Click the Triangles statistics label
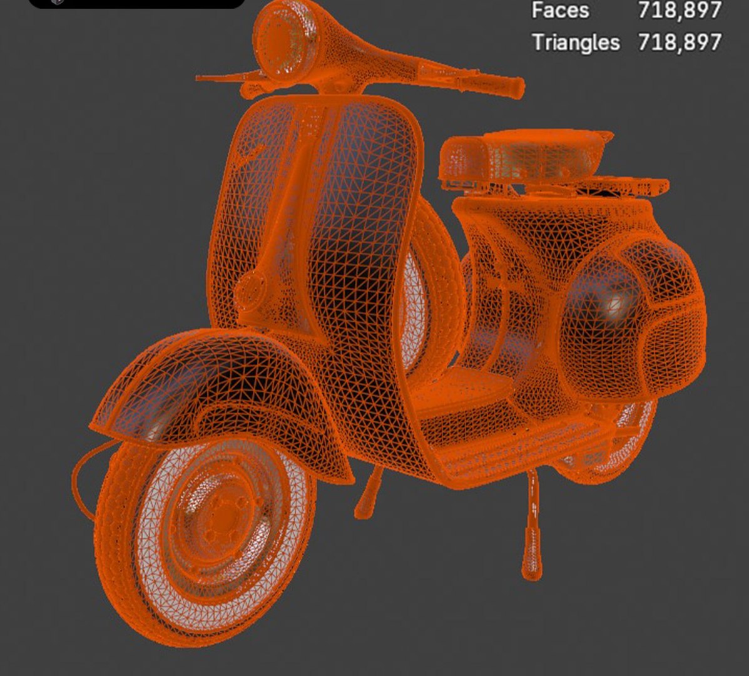749x676 pixels. coord(576,43)
